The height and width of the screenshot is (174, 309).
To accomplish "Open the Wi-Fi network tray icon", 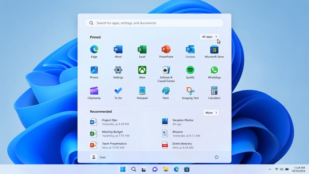I will click(x=277, y=169).
